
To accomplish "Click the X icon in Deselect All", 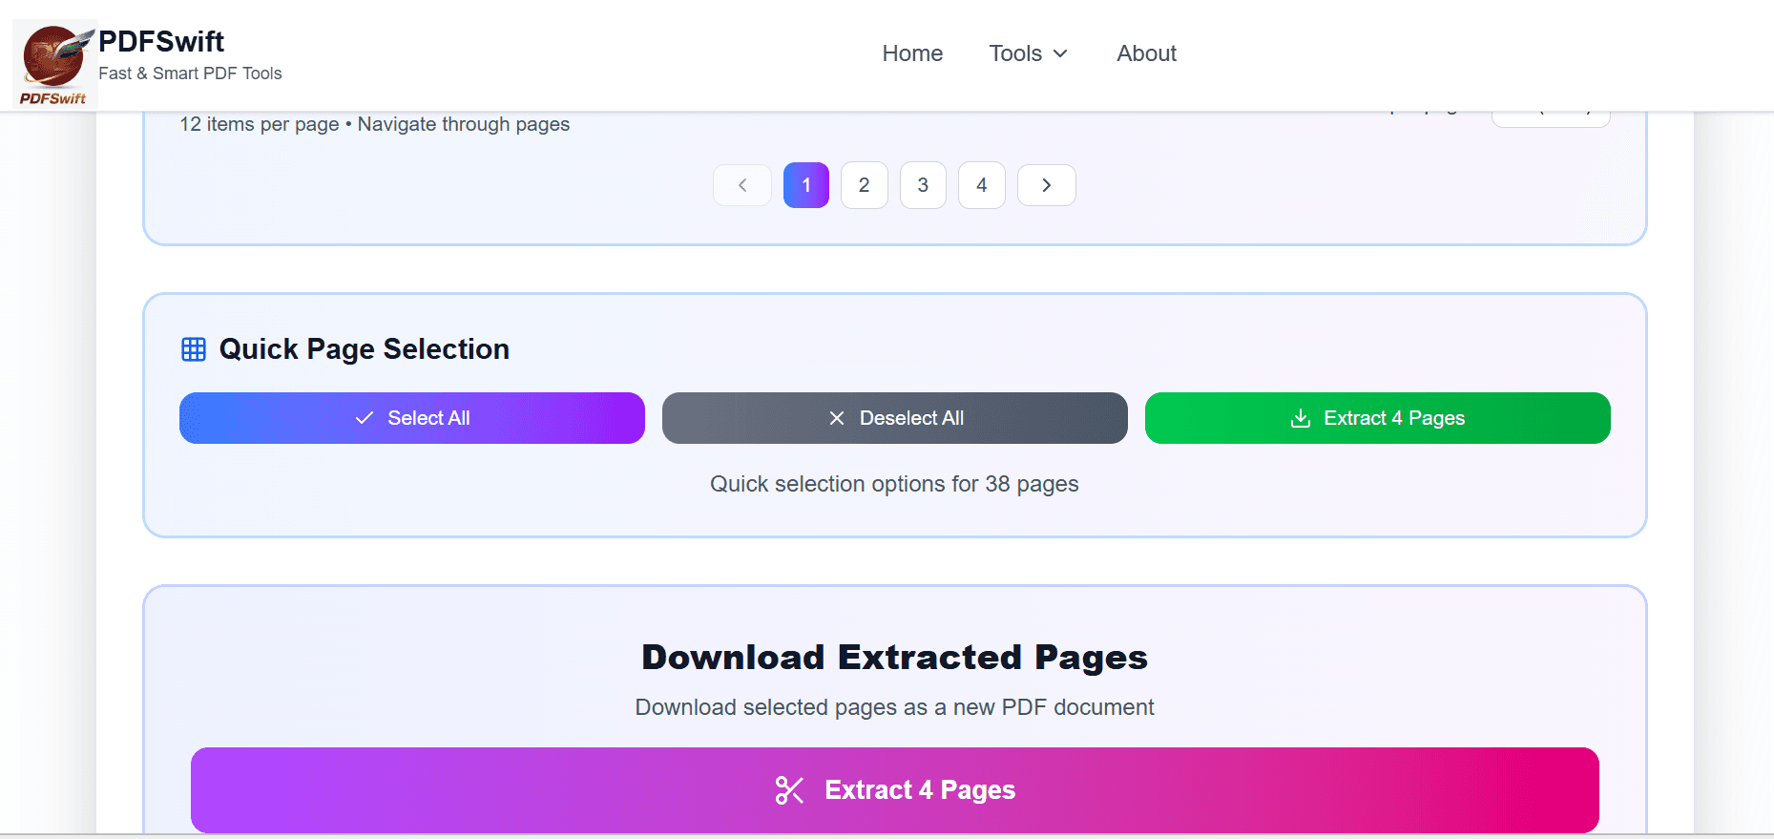I will click(837, 418).
